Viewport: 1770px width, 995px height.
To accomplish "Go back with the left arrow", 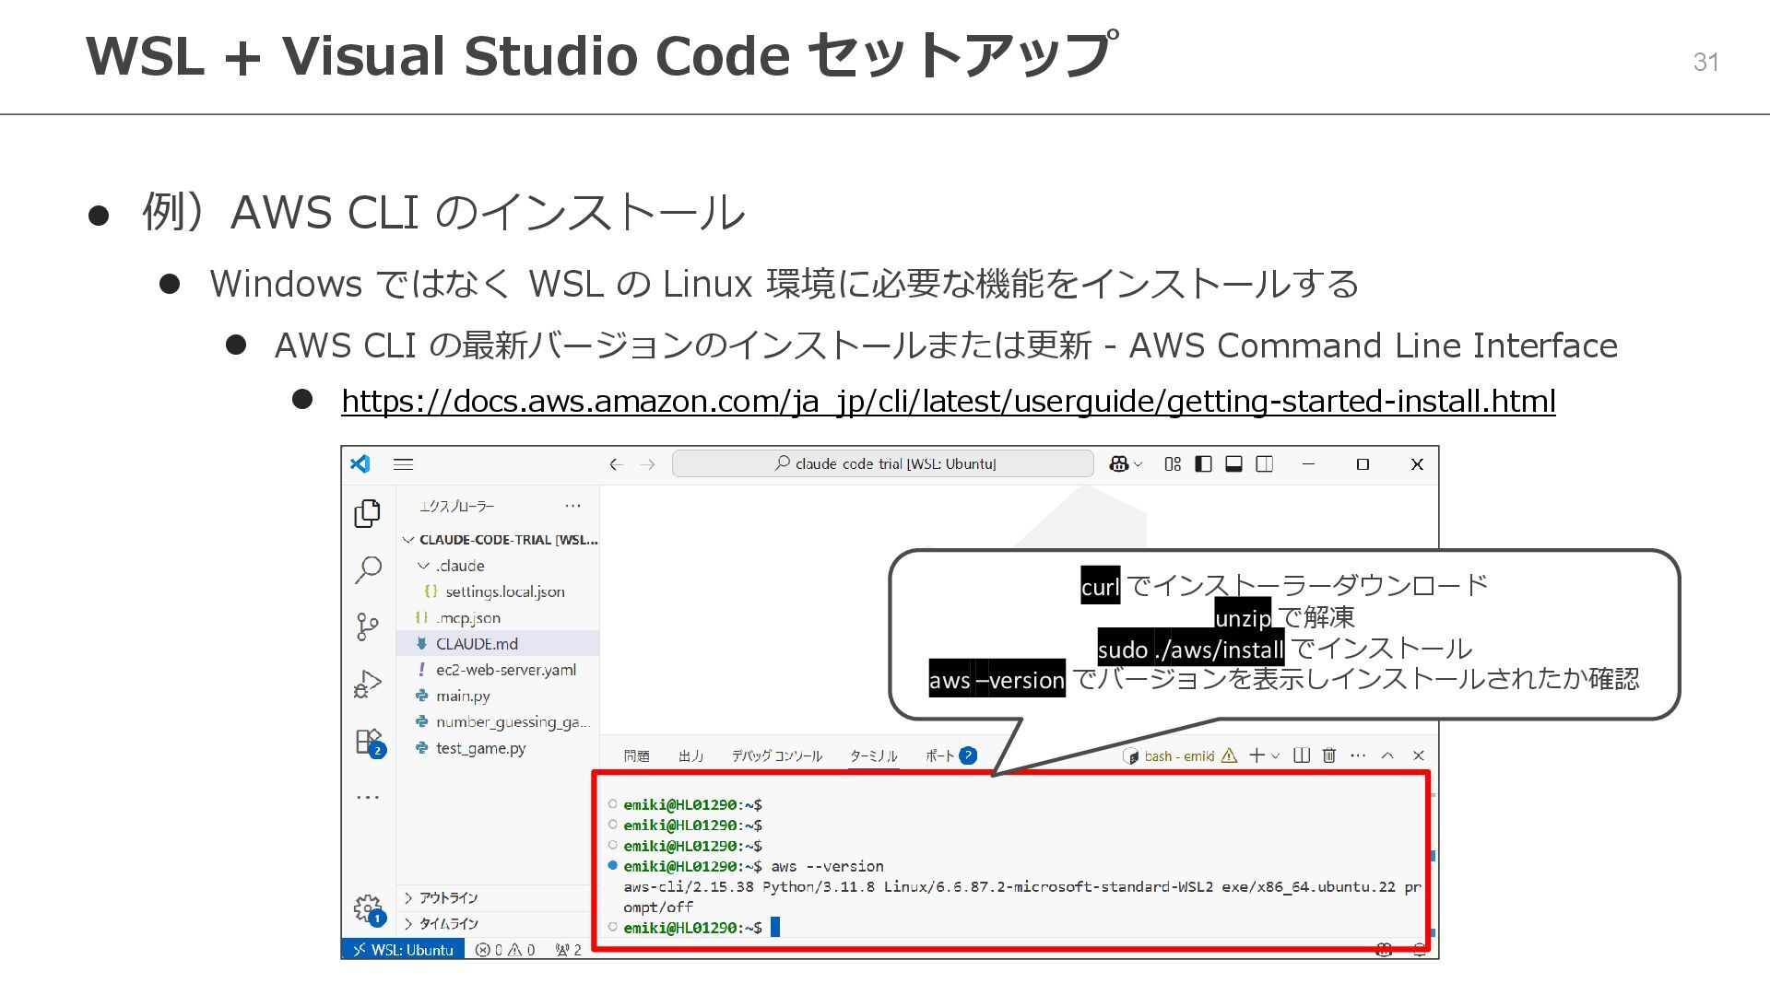I will [x=617, y=464].
